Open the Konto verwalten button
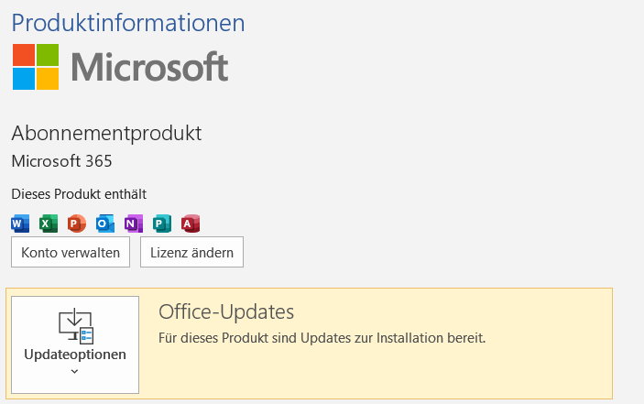Screen dimensions: 644x404 click(71, 252)
